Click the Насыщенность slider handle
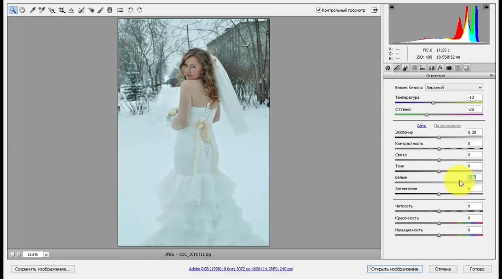 (x=439, y=235)
